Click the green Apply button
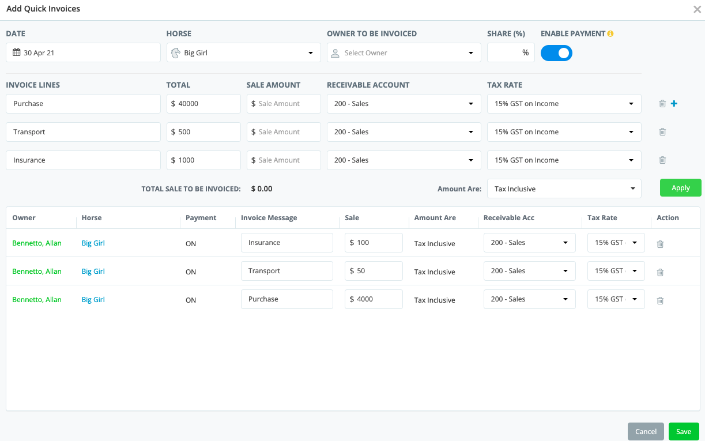This screenshot has height=441, width=705. [680, 188]
